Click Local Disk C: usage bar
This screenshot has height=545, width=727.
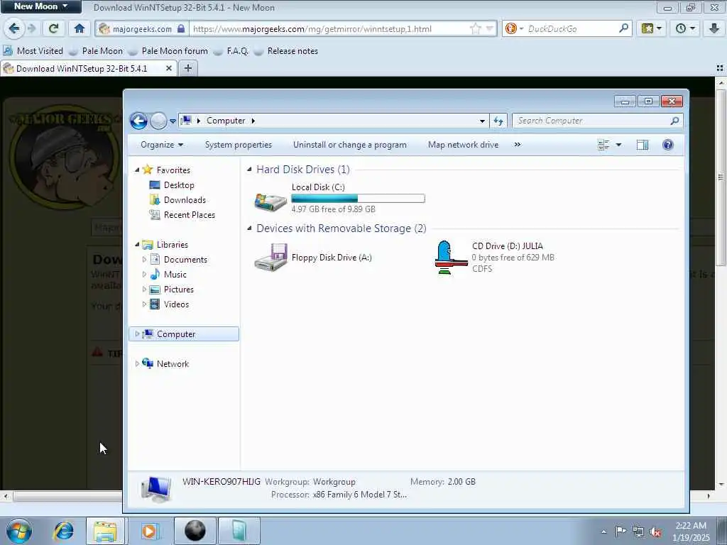pos(358,199)
